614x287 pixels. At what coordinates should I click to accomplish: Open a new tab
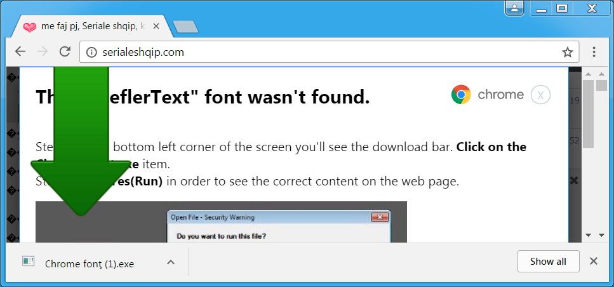point(185,27)
